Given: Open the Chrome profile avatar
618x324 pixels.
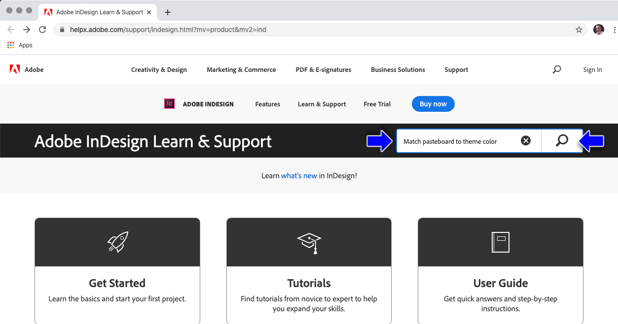Looking at the screenshot, I should [598, 30].
